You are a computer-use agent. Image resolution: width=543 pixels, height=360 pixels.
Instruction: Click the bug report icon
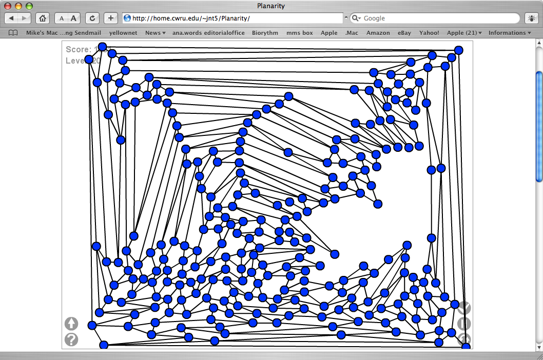tap(531, 18)
